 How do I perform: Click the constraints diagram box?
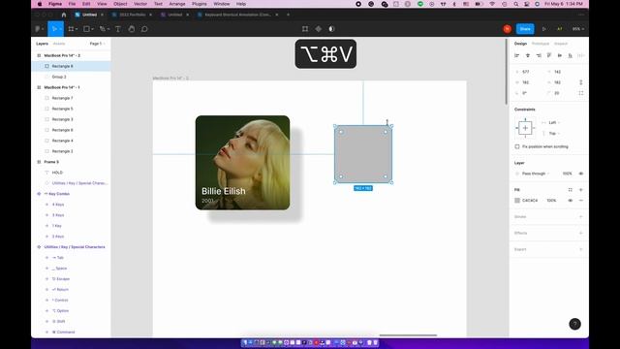coord(525,128)
